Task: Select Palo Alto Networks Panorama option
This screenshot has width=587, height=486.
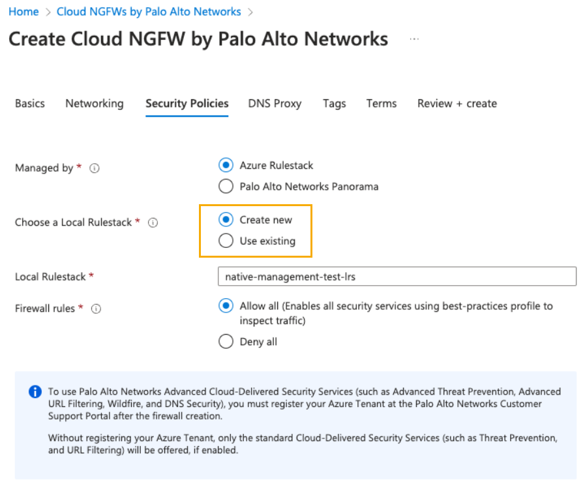Action: click(226, 187)
